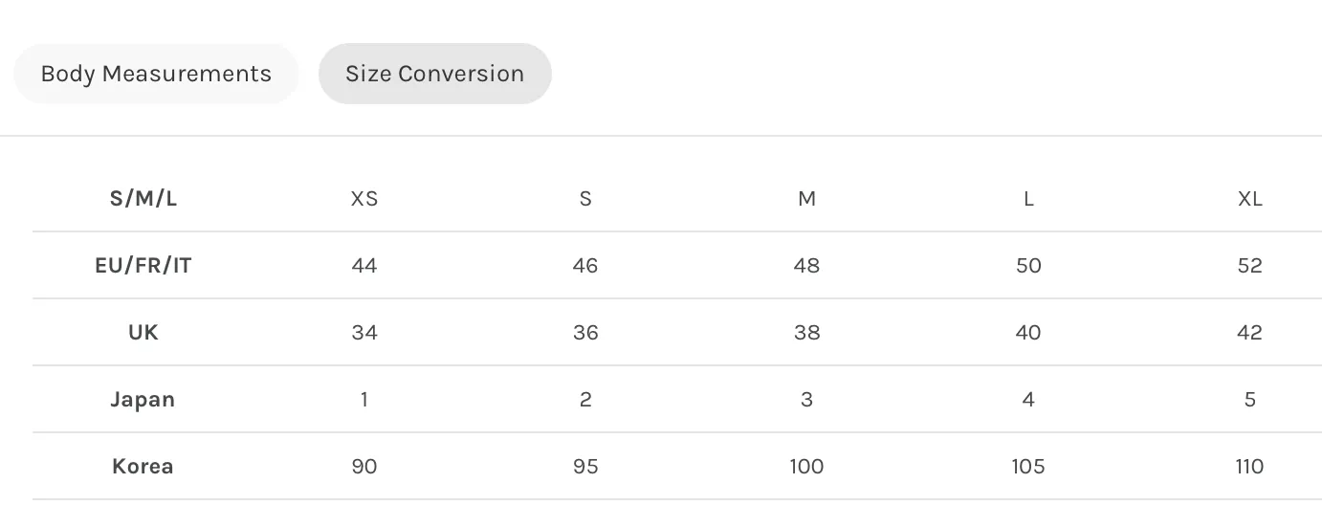1322x505 pixels.
Task: Click Japan size 2 cell
Action: point(585,400)
